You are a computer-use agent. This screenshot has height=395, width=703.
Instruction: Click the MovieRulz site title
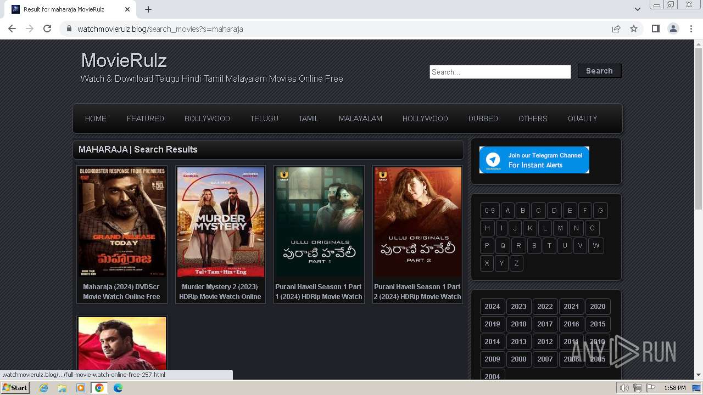click(124, 60)
